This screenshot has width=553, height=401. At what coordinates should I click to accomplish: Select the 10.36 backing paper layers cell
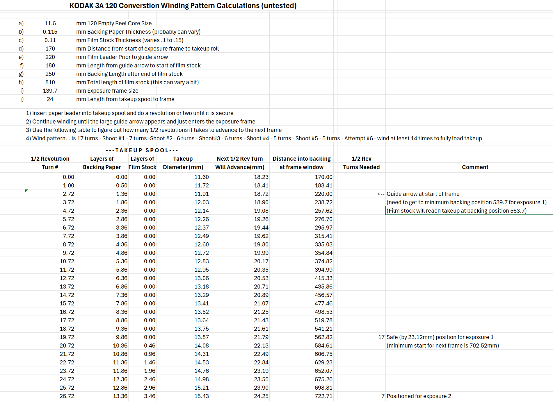[x=120, y=345]
